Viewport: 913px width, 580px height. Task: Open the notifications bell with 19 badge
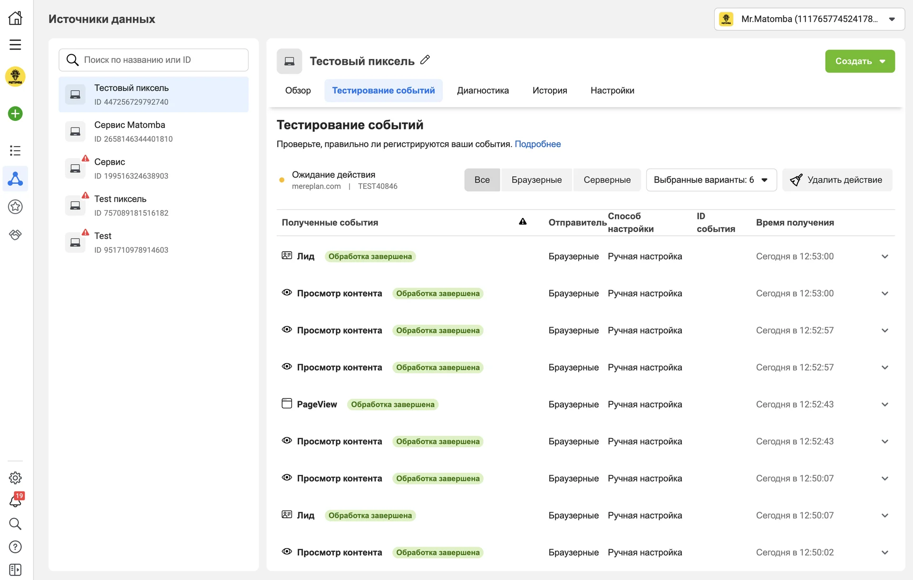click(15, 501)
